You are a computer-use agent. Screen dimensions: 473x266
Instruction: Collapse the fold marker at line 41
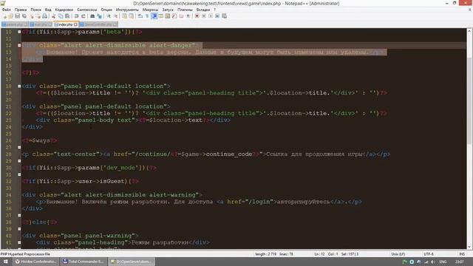point(19,242)
